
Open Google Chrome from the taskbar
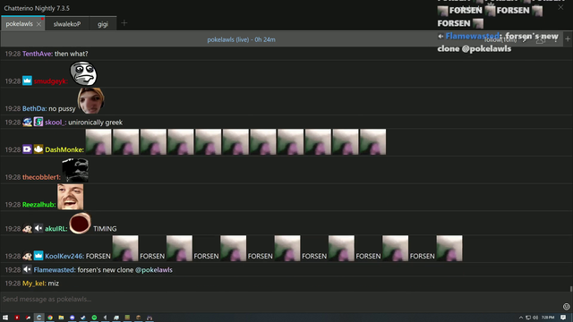click(50, 318)
